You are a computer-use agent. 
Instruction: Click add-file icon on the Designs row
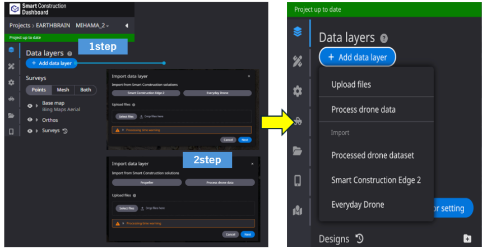tap(467, 238)
